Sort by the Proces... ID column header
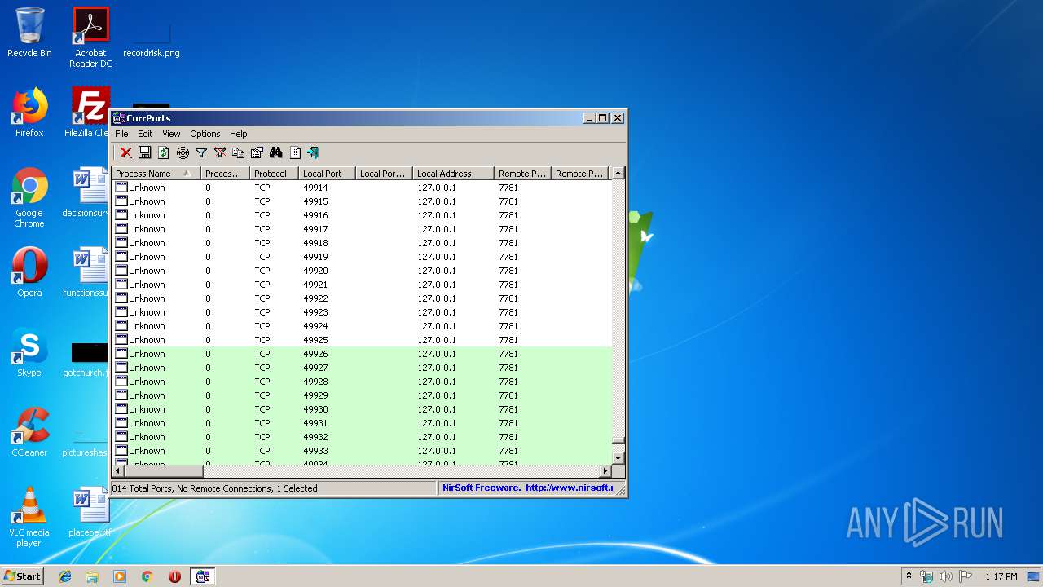This screenshot has height=587, width=1043. point(225,174)
